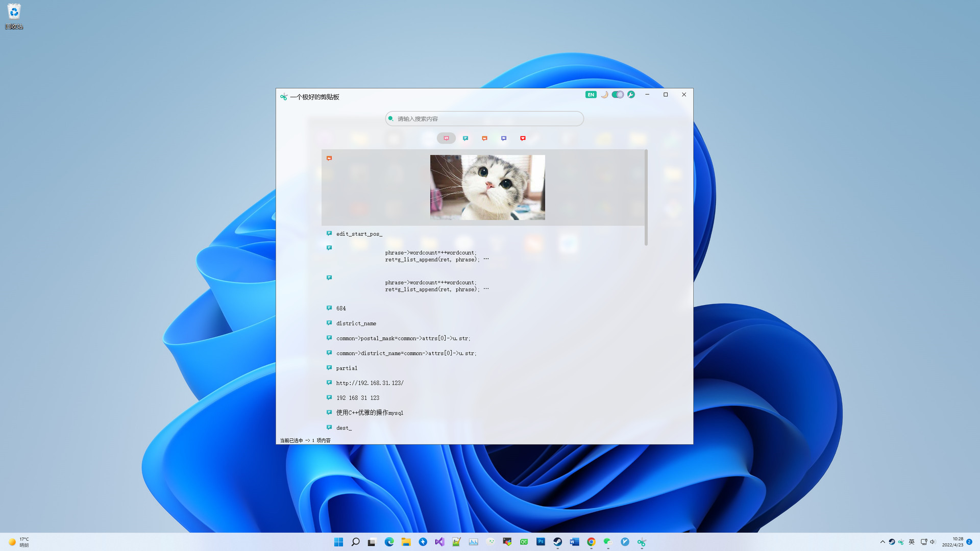The width and height of the screenshot is (980, 551).
Task: Show hidden system tray icons chevron
Action: coord(883,542)
